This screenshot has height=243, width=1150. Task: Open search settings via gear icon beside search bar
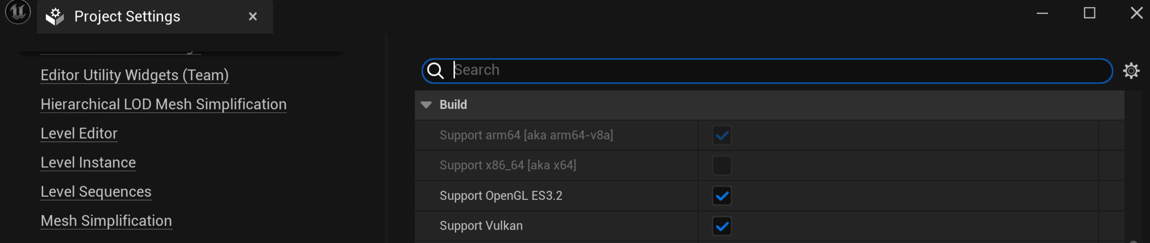pos(1131,70)
